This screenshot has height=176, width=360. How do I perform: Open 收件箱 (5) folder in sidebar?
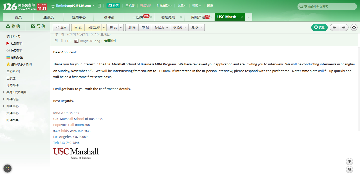point(13,36)
